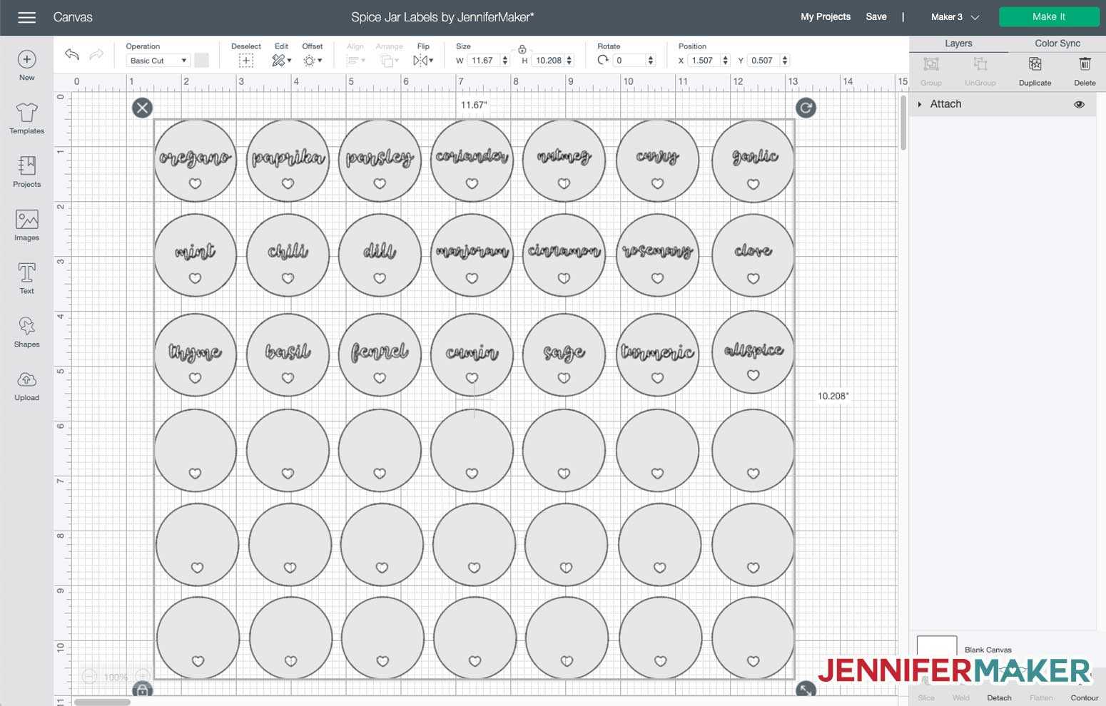Click the resize handle on selection

(806, 690)
